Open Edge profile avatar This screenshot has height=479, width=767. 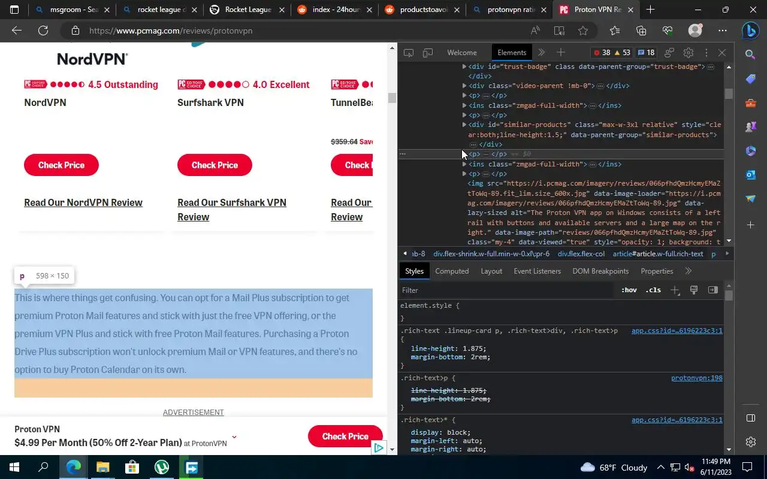(x=695, y=31)
